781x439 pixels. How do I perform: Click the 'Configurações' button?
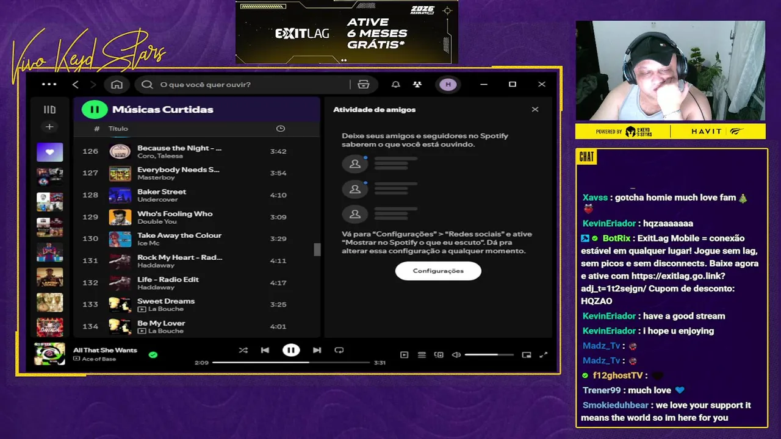click(438, 271)
